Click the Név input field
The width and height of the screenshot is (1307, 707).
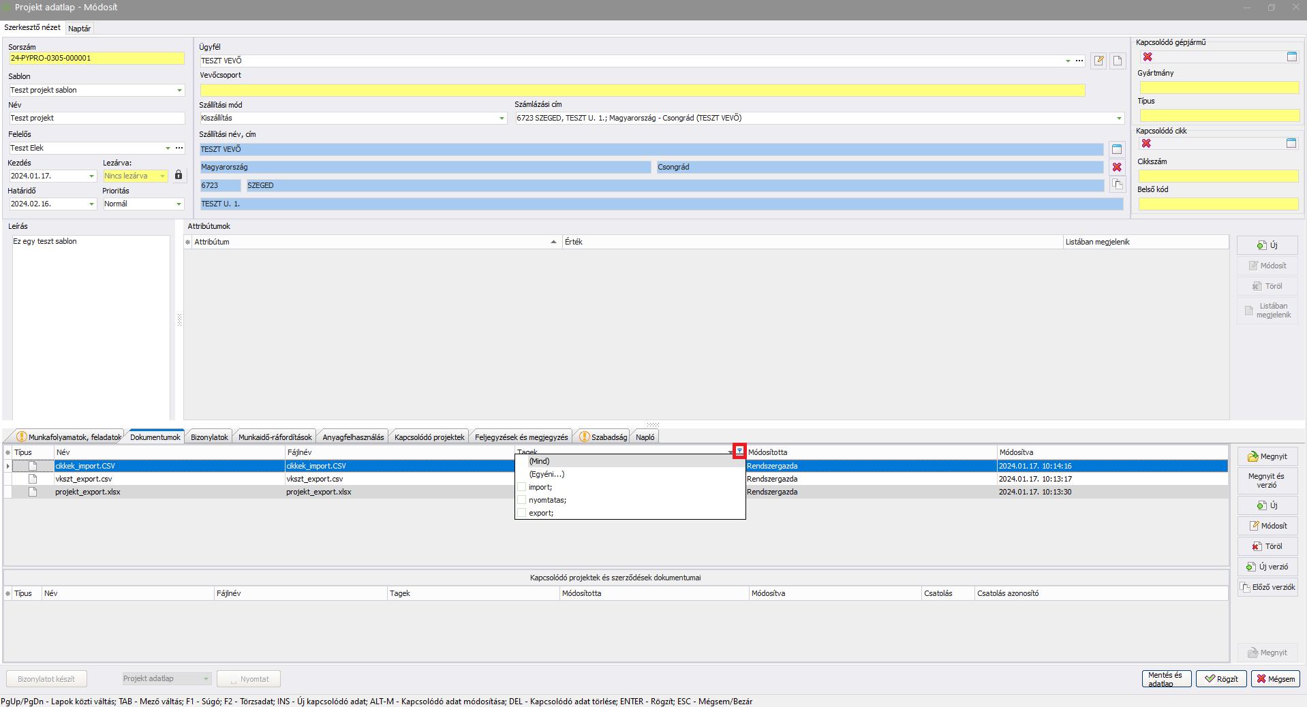[x=96, y=119]
